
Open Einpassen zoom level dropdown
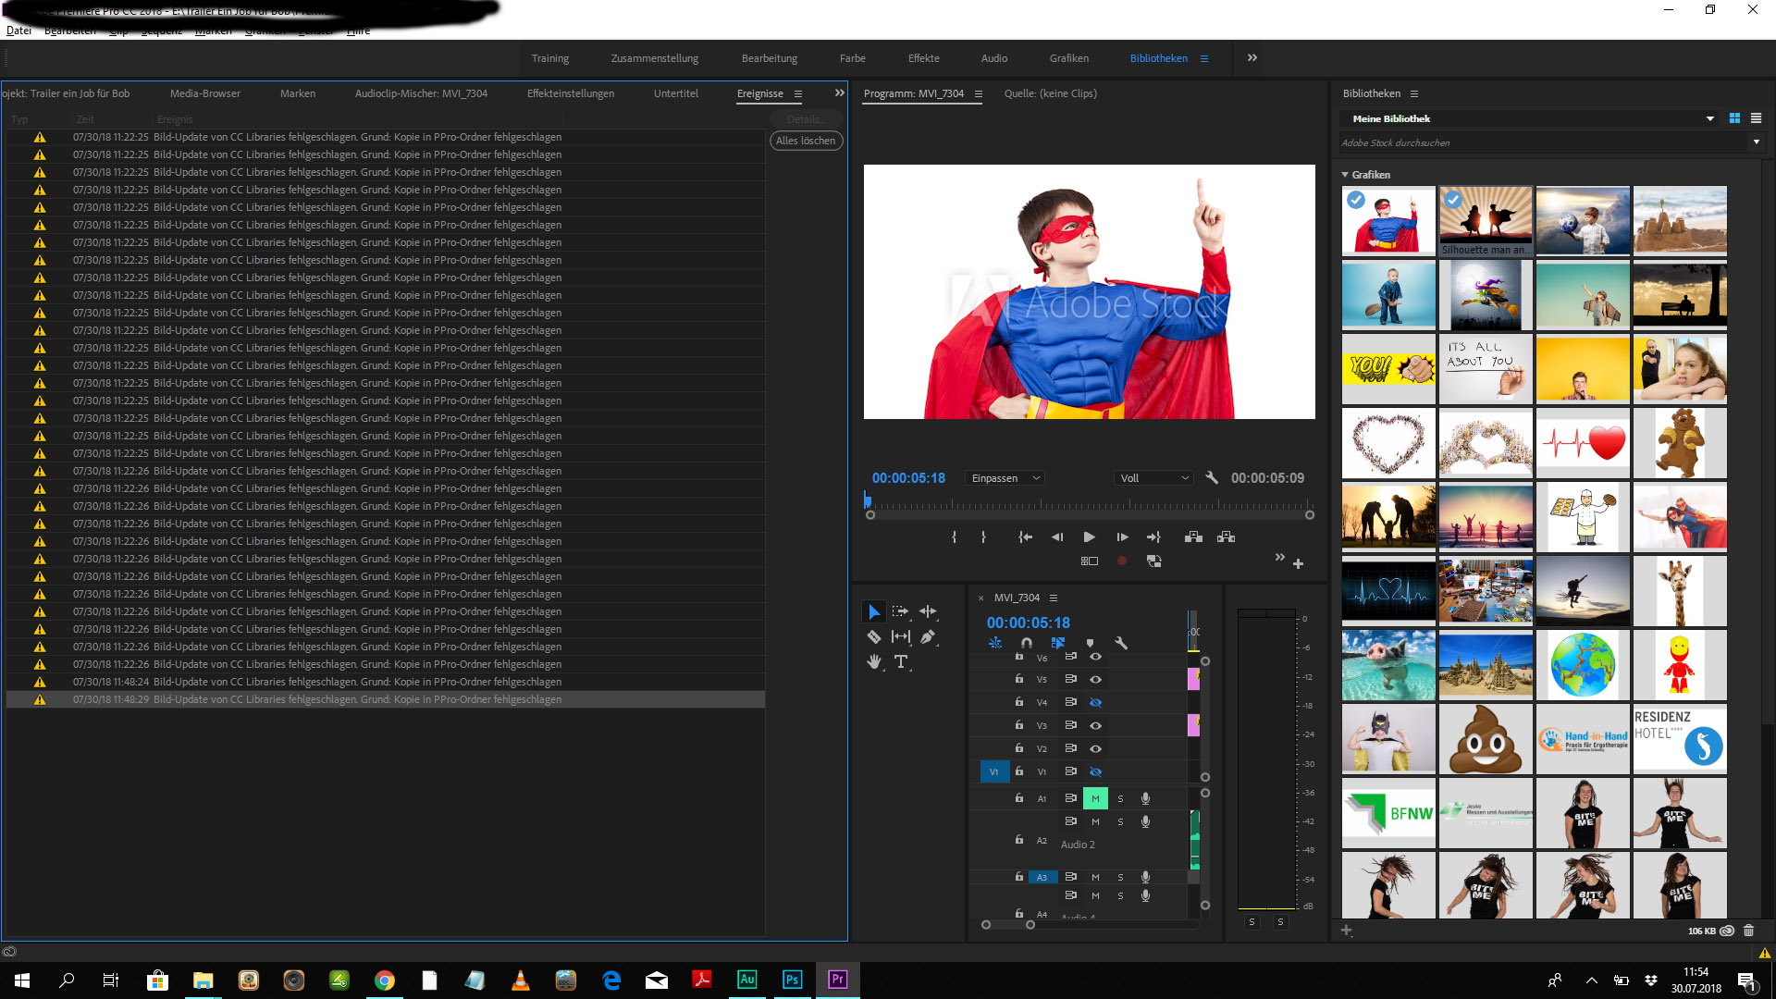click(1005, 478)
